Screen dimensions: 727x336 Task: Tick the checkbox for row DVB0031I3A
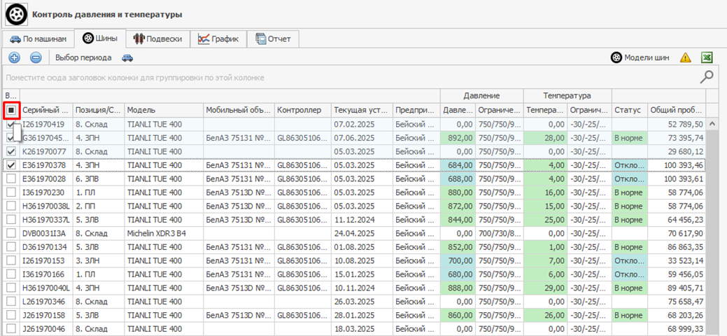pyautogui.click(x=11, y=233)
